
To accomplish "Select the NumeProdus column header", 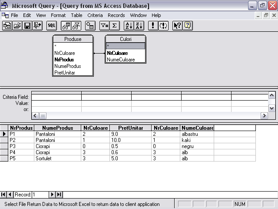I will [58, 128].
